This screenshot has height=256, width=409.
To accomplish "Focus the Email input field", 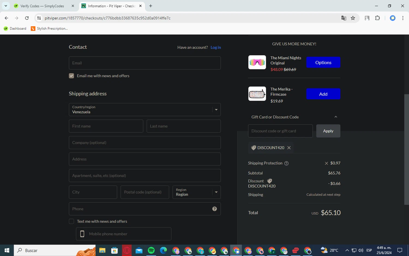I will pos(145,63).
